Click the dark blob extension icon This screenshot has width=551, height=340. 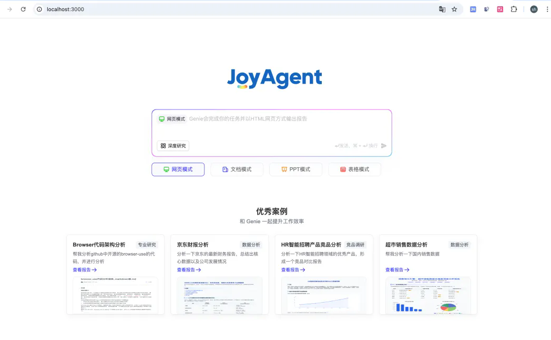[486, 9]
